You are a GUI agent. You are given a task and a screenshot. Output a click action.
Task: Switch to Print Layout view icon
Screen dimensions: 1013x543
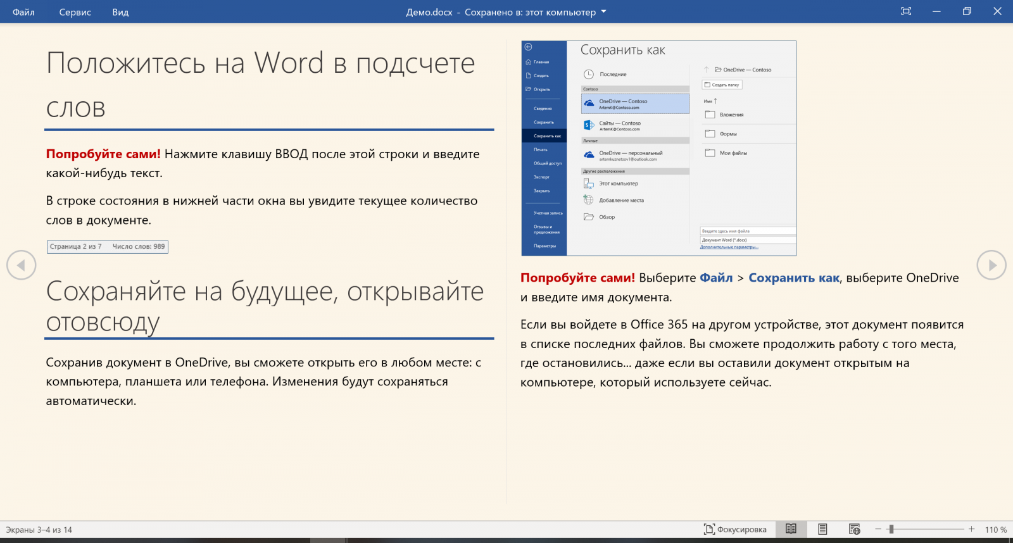(x=822, y=529)
